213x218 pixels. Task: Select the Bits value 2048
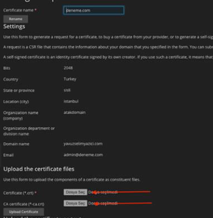pos(68,68)
